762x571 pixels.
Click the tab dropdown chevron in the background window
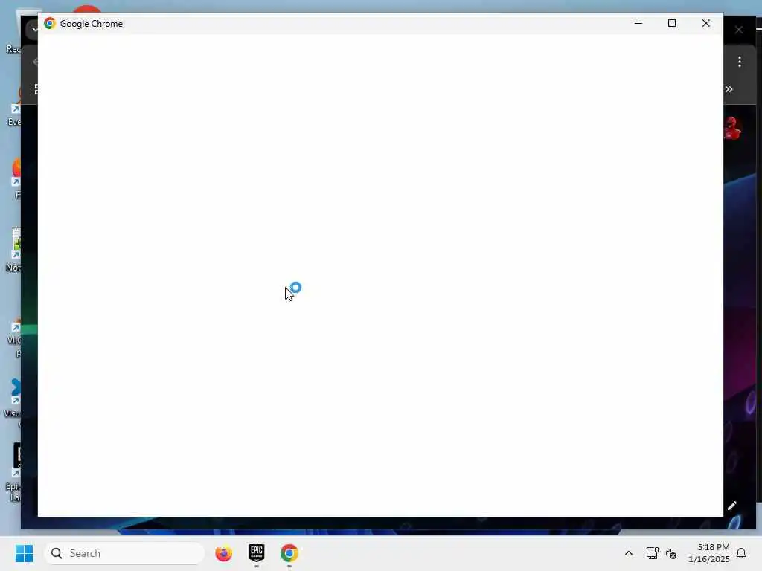pyautogui.click(x=34, y=29)
